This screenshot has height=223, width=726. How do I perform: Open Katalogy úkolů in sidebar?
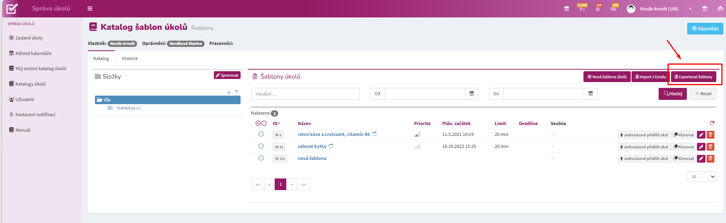click(31, 84)
